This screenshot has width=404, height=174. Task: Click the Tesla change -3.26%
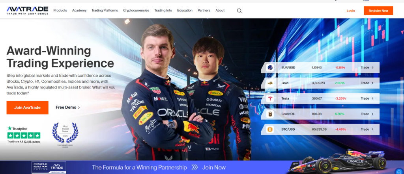[340, 98]
